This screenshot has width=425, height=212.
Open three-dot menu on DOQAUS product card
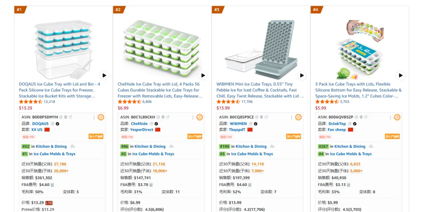(x=94, y=117)
